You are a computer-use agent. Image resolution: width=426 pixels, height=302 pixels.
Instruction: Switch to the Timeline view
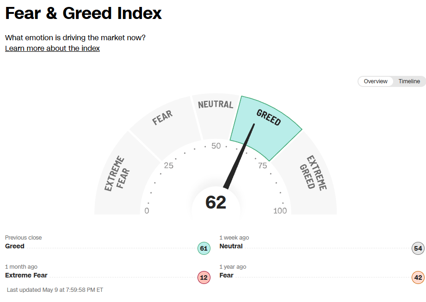pyautogui.click(x=409, y=81)
